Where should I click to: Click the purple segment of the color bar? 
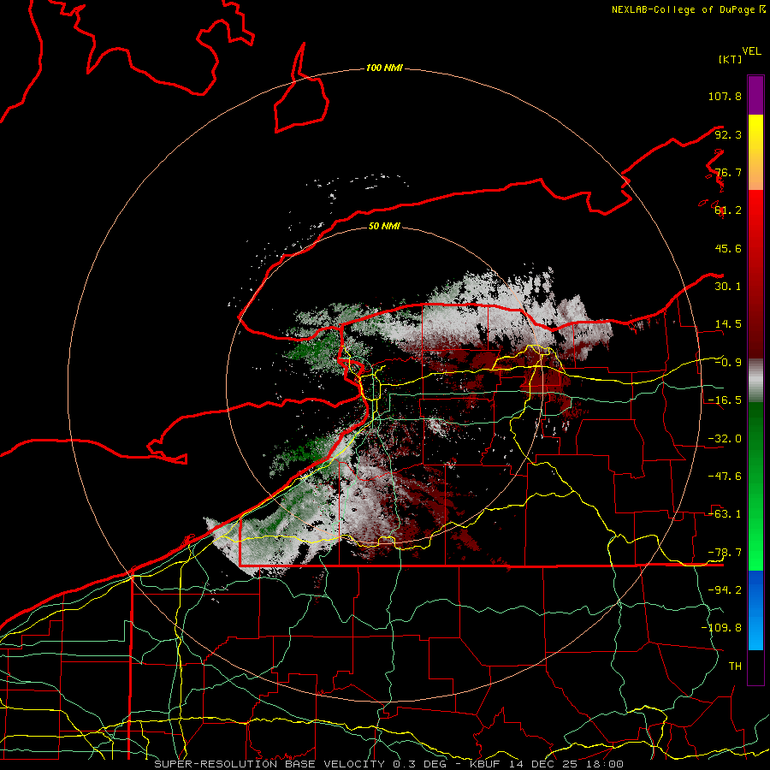(x=755, y=96)
